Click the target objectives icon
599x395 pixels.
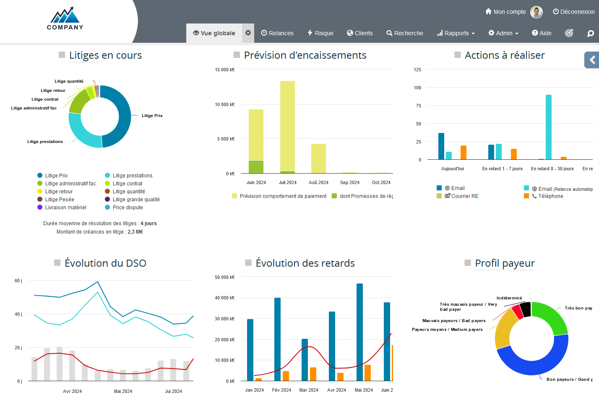569,33
